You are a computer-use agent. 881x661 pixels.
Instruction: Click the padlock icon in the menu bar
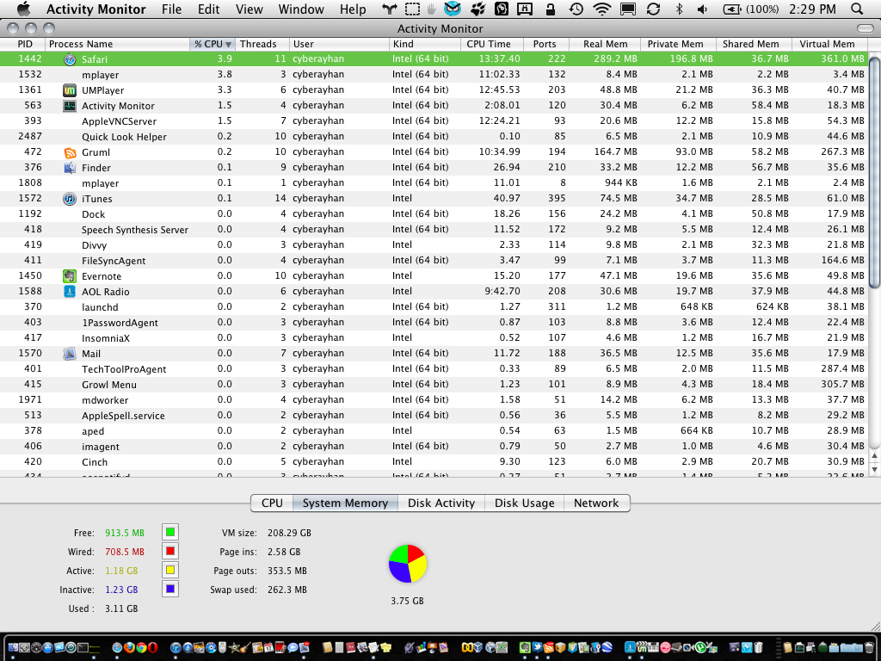click(551, 9)
